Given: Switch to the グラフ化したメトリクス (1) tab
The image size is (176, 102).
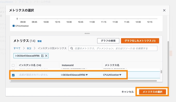Looking at the screenshot, I should click(140, 41).
